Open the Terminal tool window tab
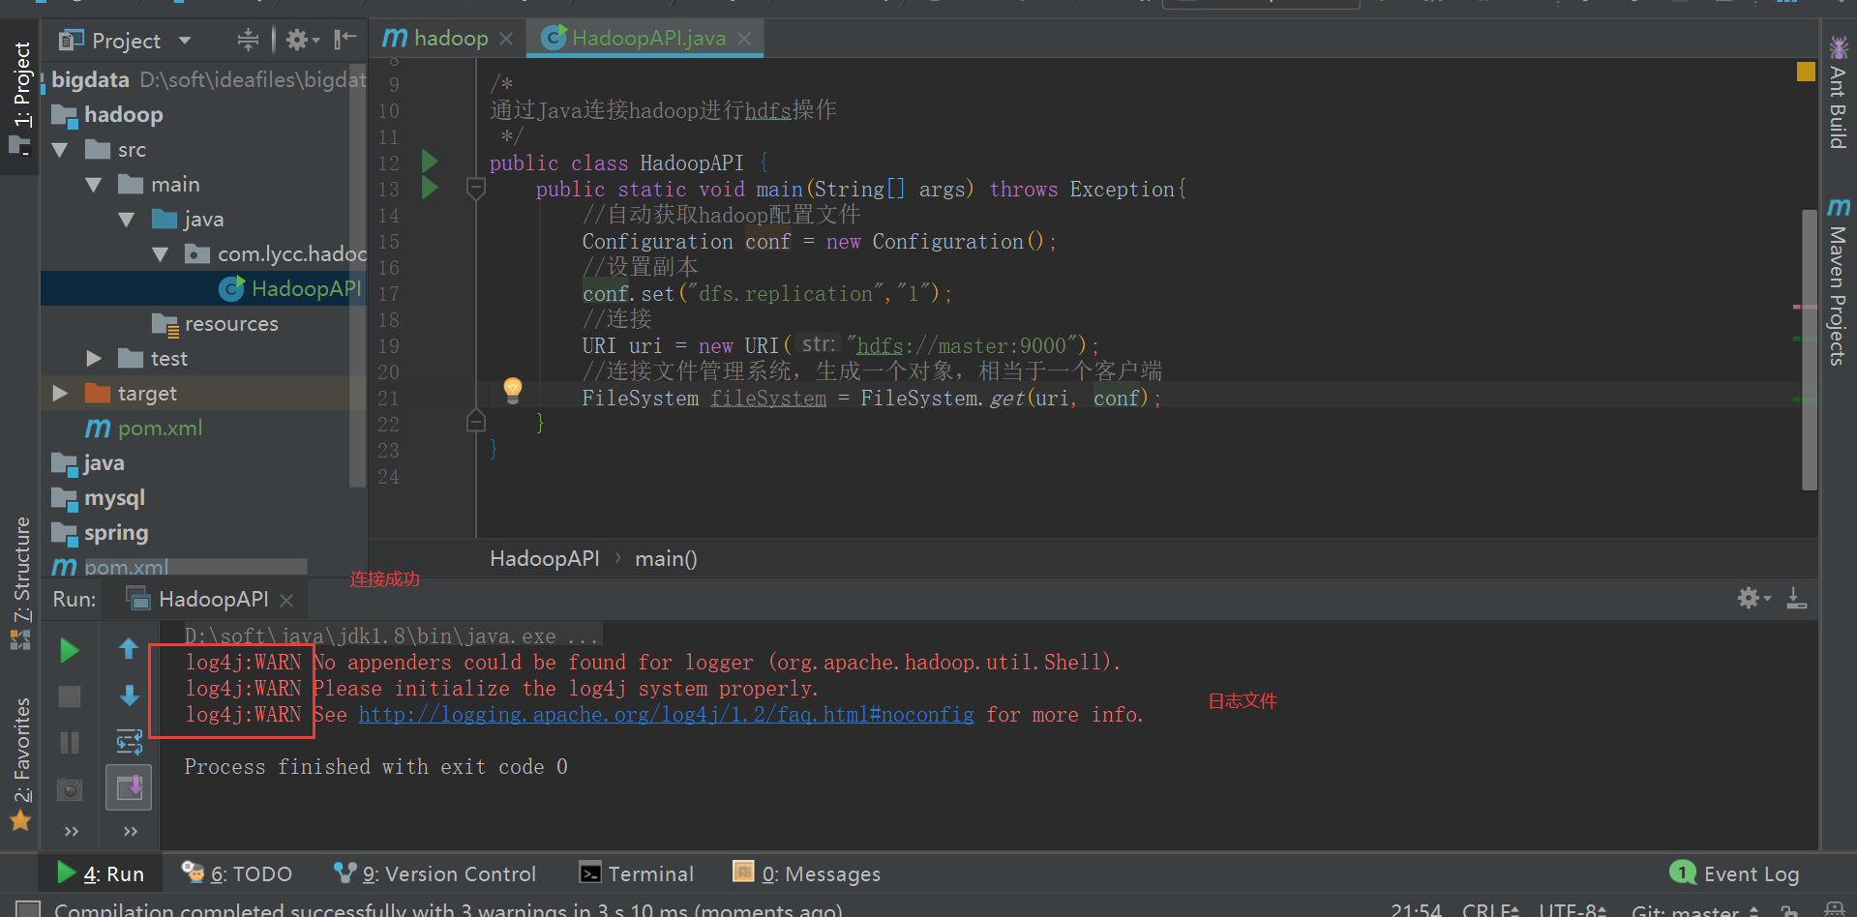 (636, 873)
